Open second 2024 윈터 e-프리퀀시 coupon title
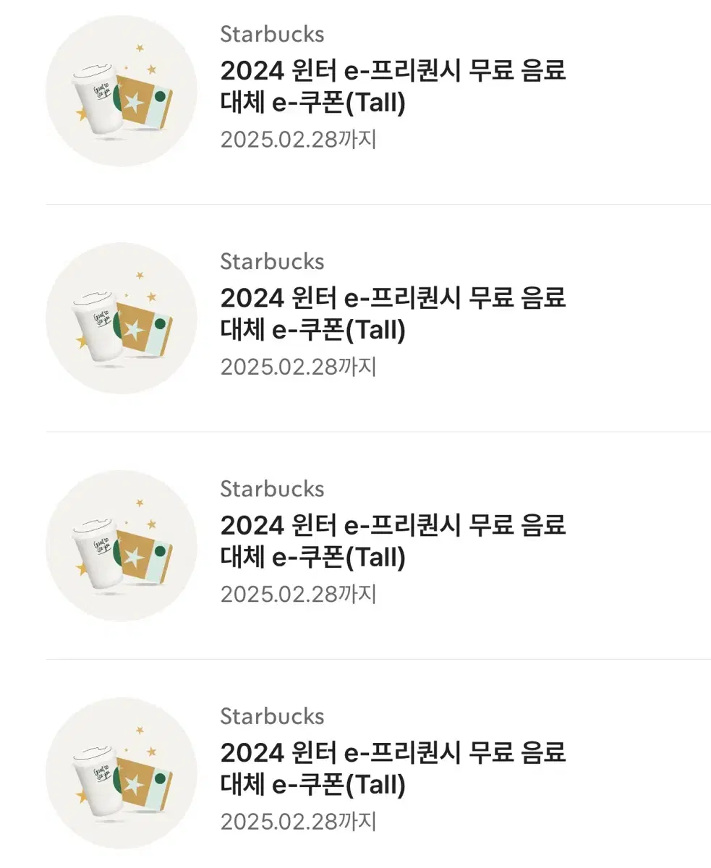Viewport: 711px width, 868px height. (x=393, y=314)
